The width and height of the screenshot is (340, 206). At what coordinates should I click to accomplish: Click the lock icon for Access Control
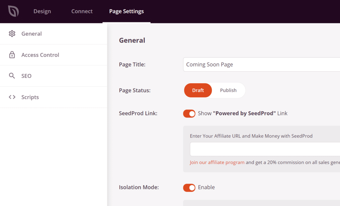(12, 55)
